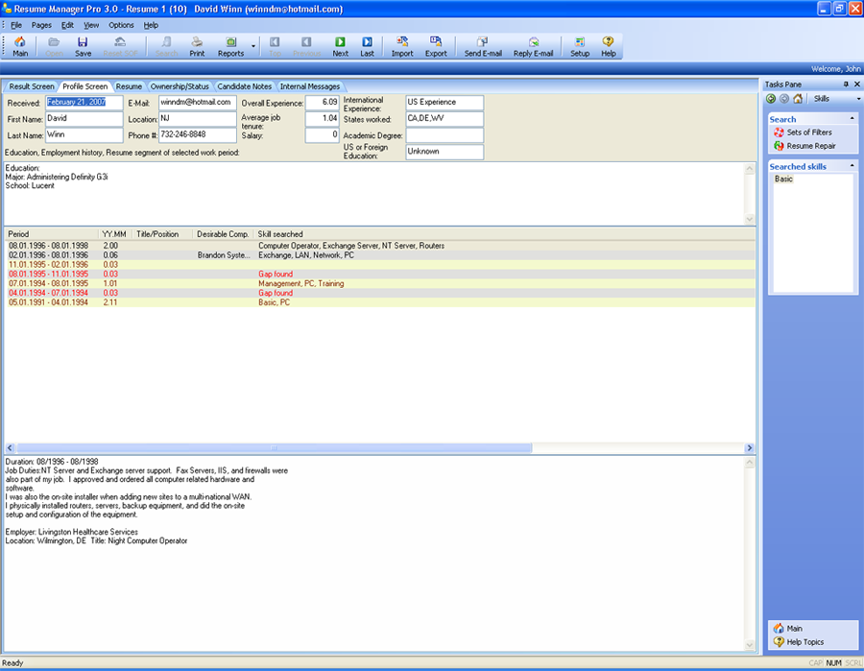864x671 pixels.
Task: Click the Location field
Action: 197,118
